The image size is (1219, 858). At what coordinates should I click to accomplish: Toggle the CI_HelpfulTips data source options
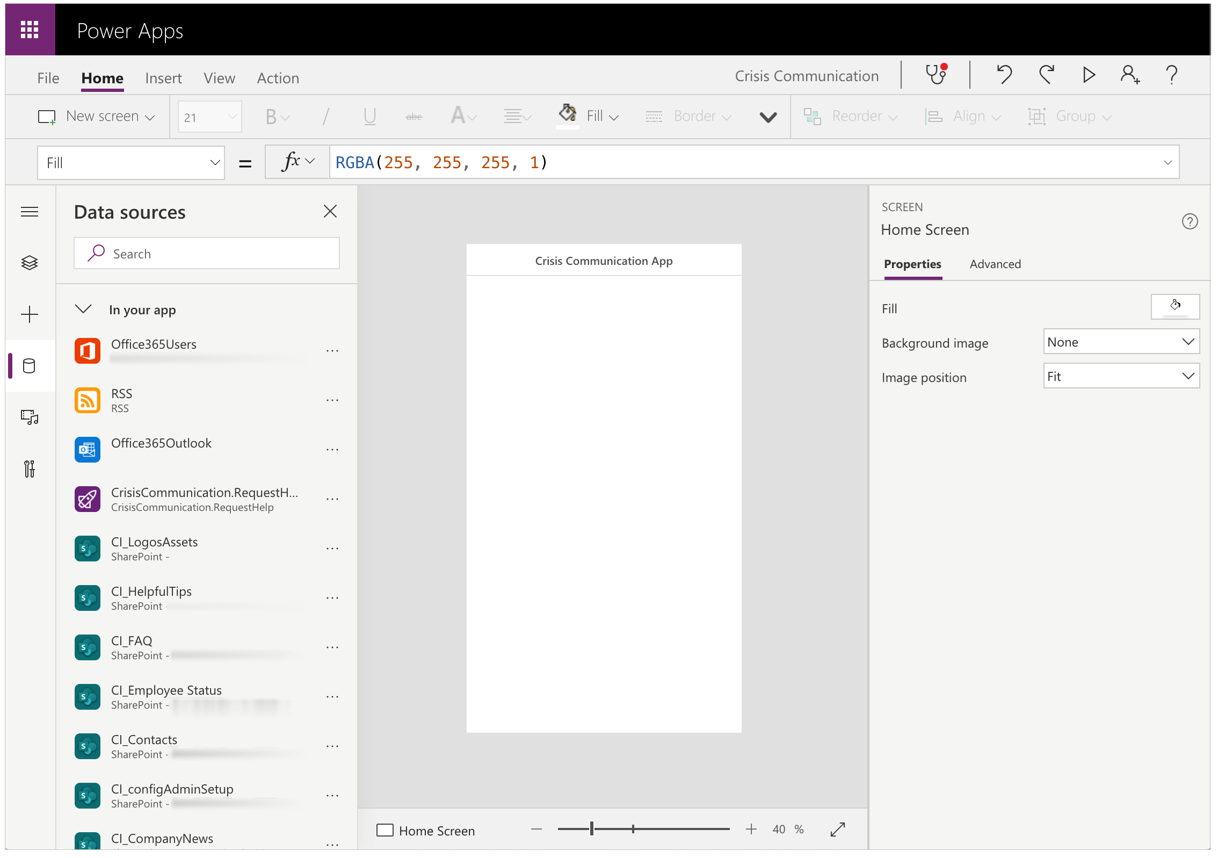[331, 597]
